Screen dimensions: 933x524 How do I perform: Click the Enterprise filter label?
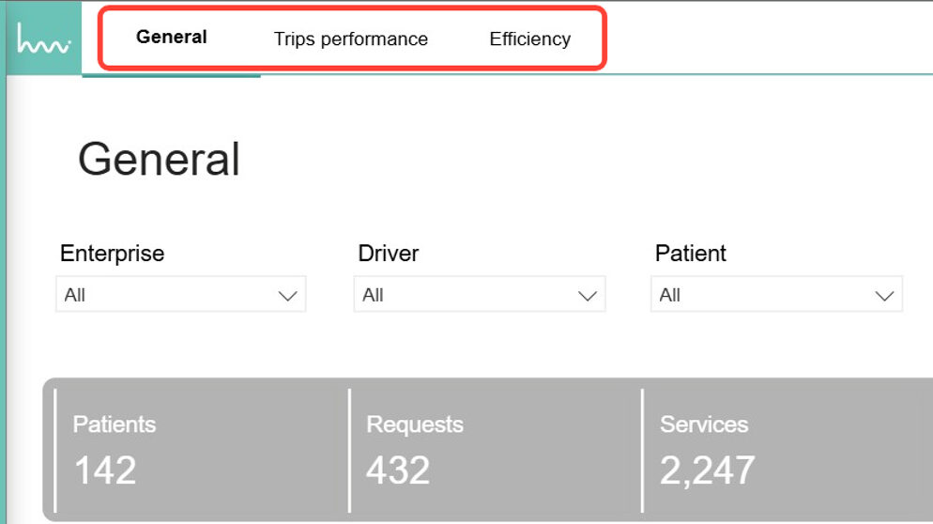pyautogui.click(x=112, y=254)
